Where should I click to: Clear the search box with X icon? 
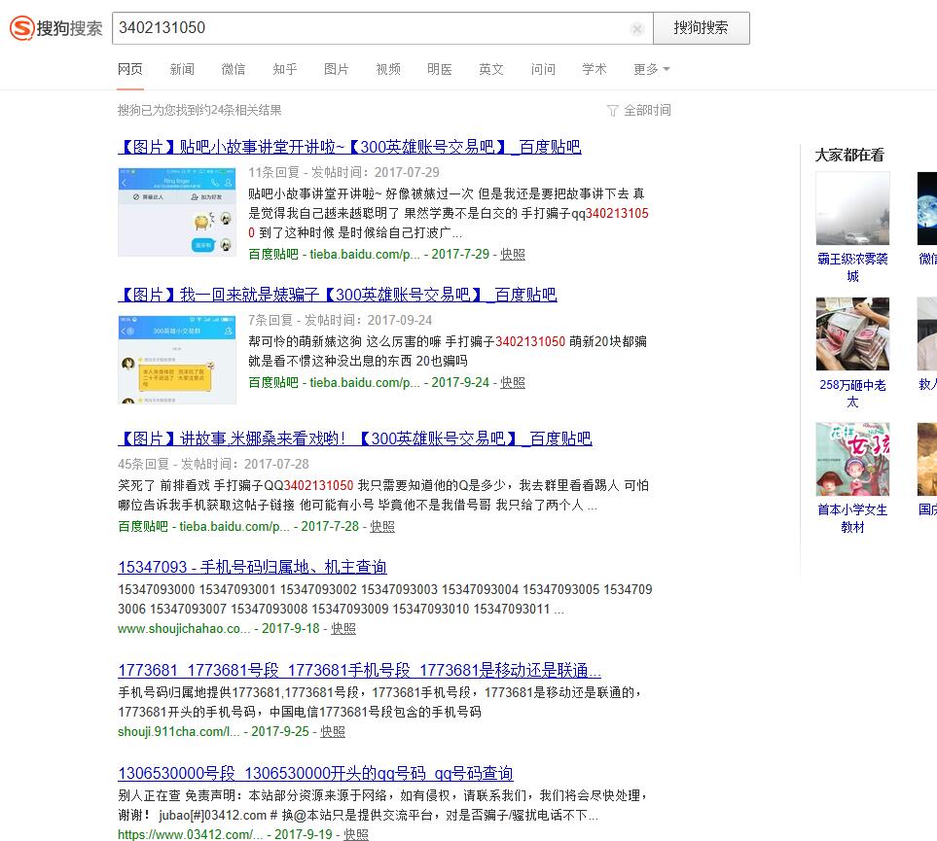tap(637, 28)
